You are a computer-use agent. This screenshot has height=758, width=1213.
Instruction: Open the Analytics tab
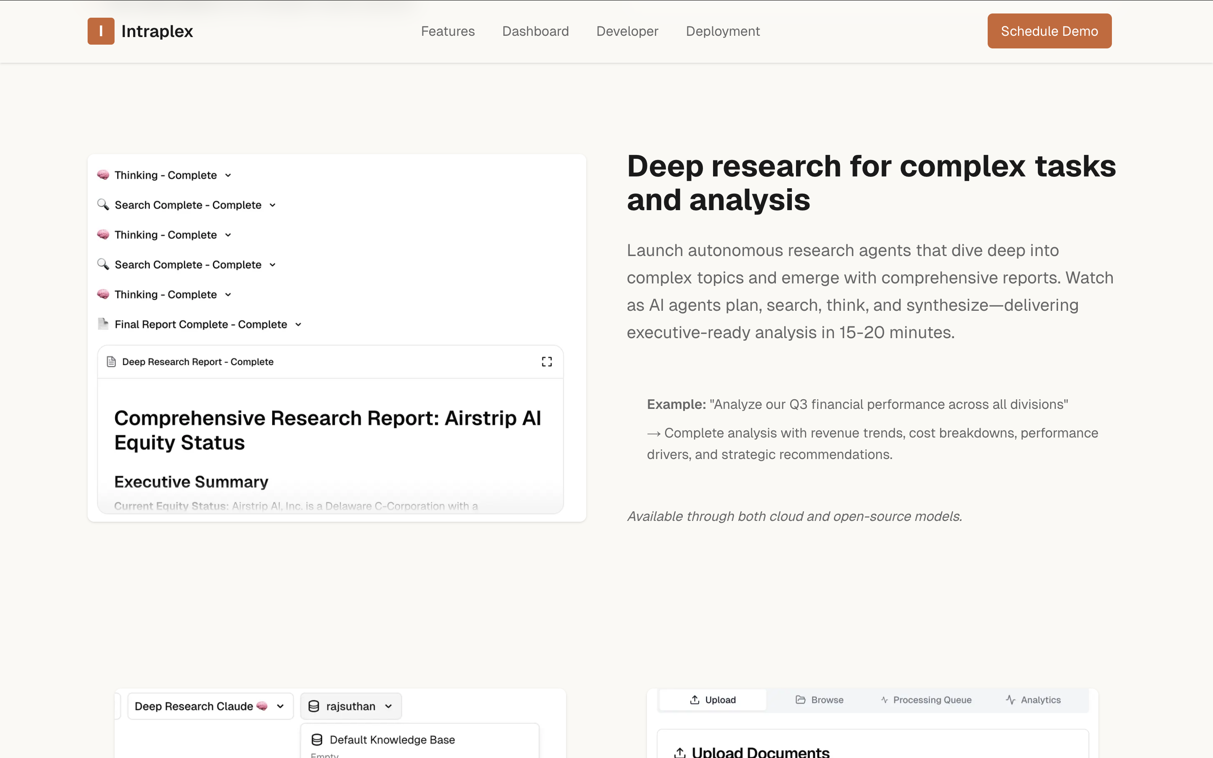point(1033,700)
